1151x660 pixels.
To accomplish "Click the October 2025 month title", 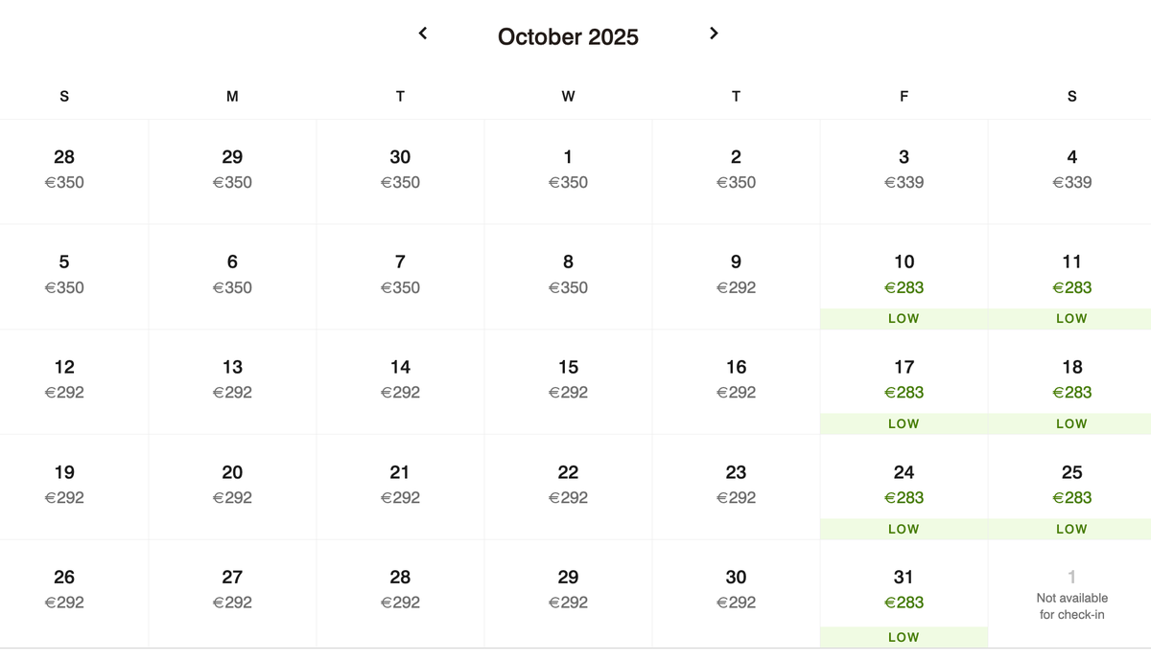I will click(x=568, y=36).
